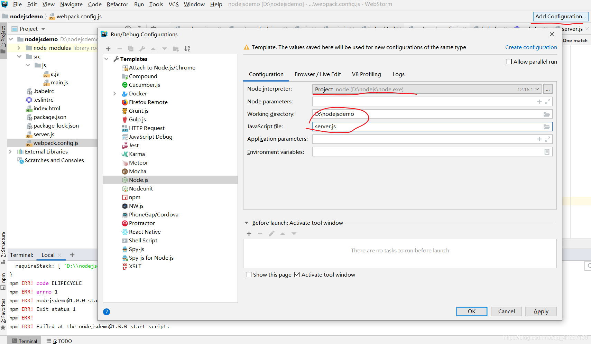Screen dimensions: 591x344
Task: Click the OK button
Action: pyautogui.click(x=472, y=312)
